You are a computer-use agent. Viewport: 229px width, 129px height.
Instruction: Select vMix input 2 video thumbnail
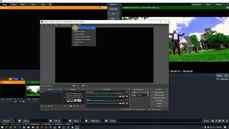33,91
